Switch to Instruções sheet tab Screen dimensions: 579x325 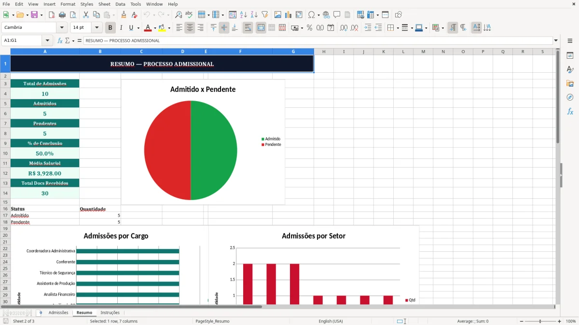pos(110,312)
